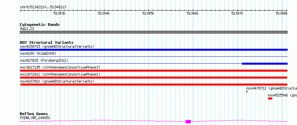Click the left scroll arrow on ruler
Screen dimensions: 297x125
(21, 11)
